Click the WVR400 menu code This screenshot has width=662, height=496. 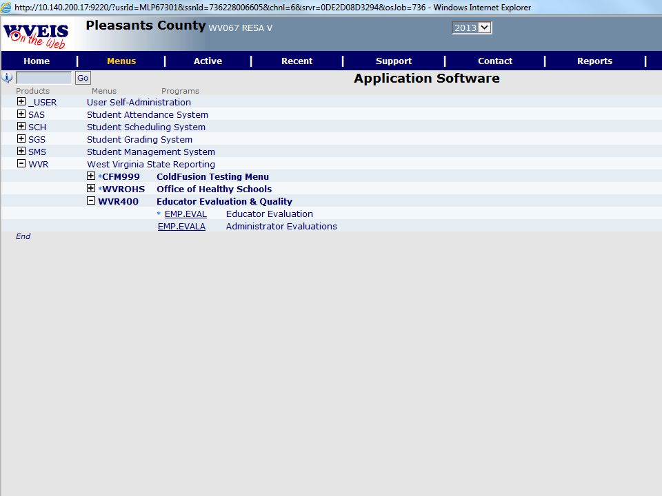(118, 201)
